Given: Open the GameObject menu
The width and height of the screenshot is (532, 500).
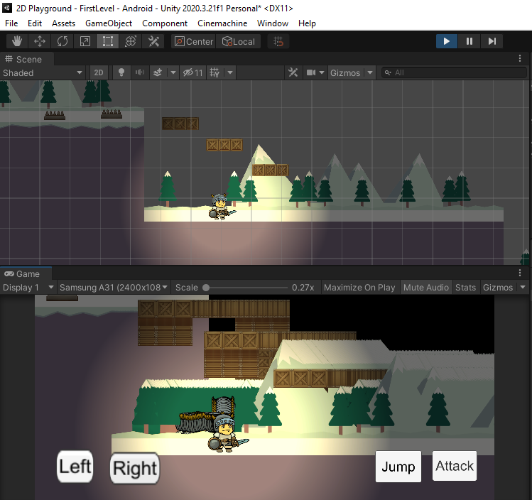Looking at the screenshot, I should [109, 23].
